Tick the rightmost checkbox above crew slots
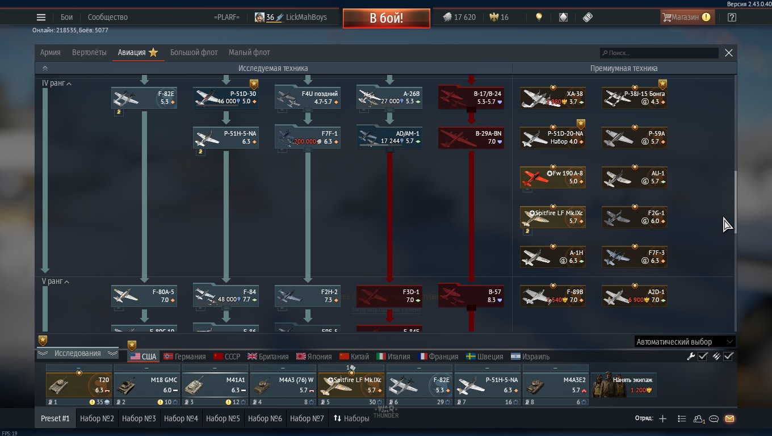Viewport: 772px width, 436px height. (x=729, y=357)
